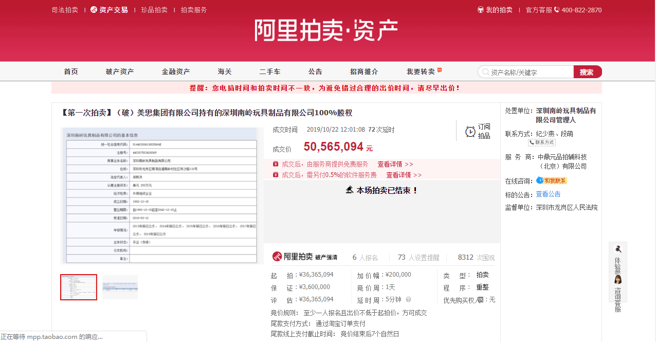Click the deal time 2019/10/22 12:01:08
The width and height of the screenshot is (656, 342).
point(336,130)
